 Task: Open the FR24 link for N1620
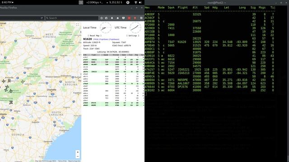96,39
